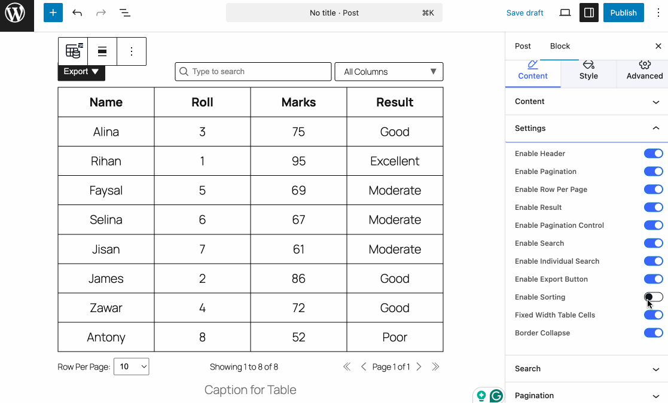Open the block inserter
This screenshot has height=403, width=668.
[x=53, y=12]
